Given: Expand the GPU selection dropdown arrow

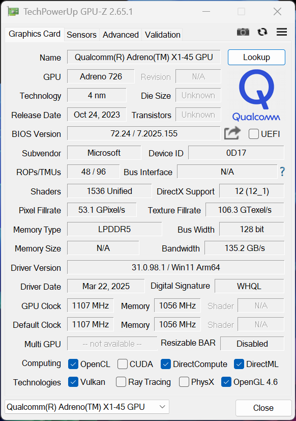Looking at the screenshot, I should (x=162, y=407).
